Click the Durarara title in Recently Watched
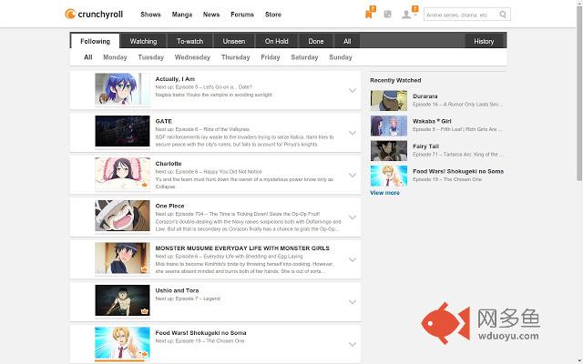Image resolution: width=583 pixels, height=364 pixels. coord(425,96)
